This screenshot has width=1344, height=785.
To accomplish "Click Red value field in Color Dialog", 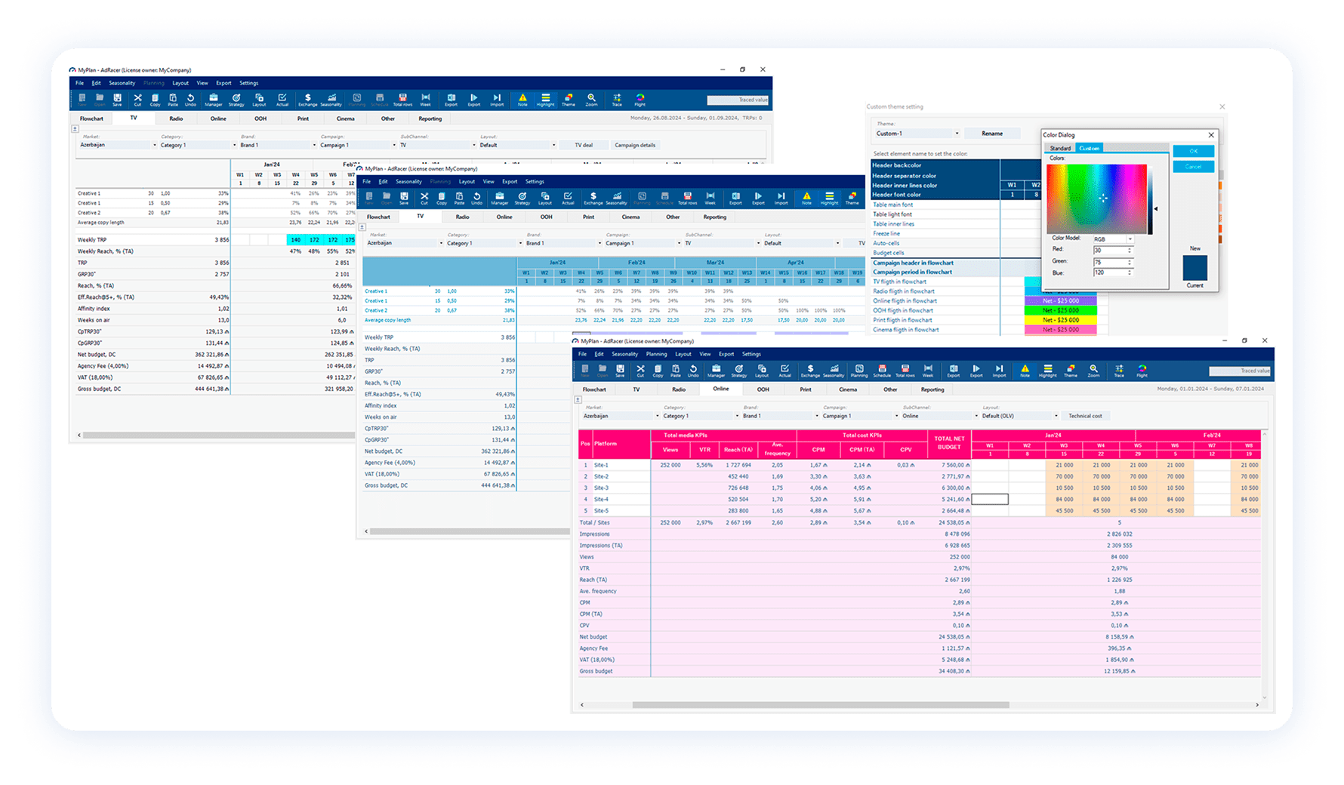I will pyautogui.click(x=1110, y=250).
